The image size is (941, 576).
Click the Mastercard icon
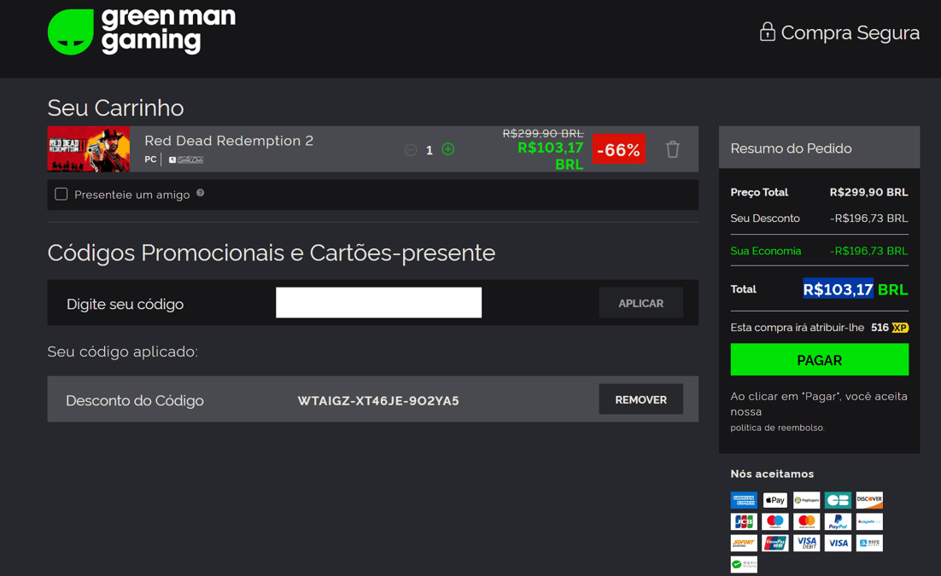click(807, 521)
